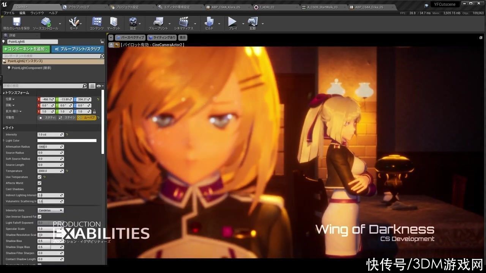Save the current level via floppy disk icon
The height and width of the screenshot is (273, 486).
click(16, 22)
